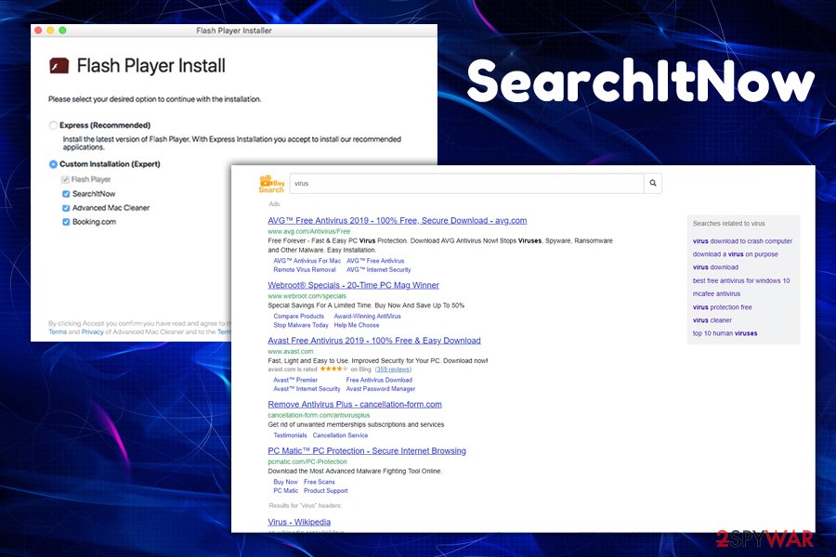Open Compare Products sublink
This screenshot has height=557, width=836.
coord(298,316)
